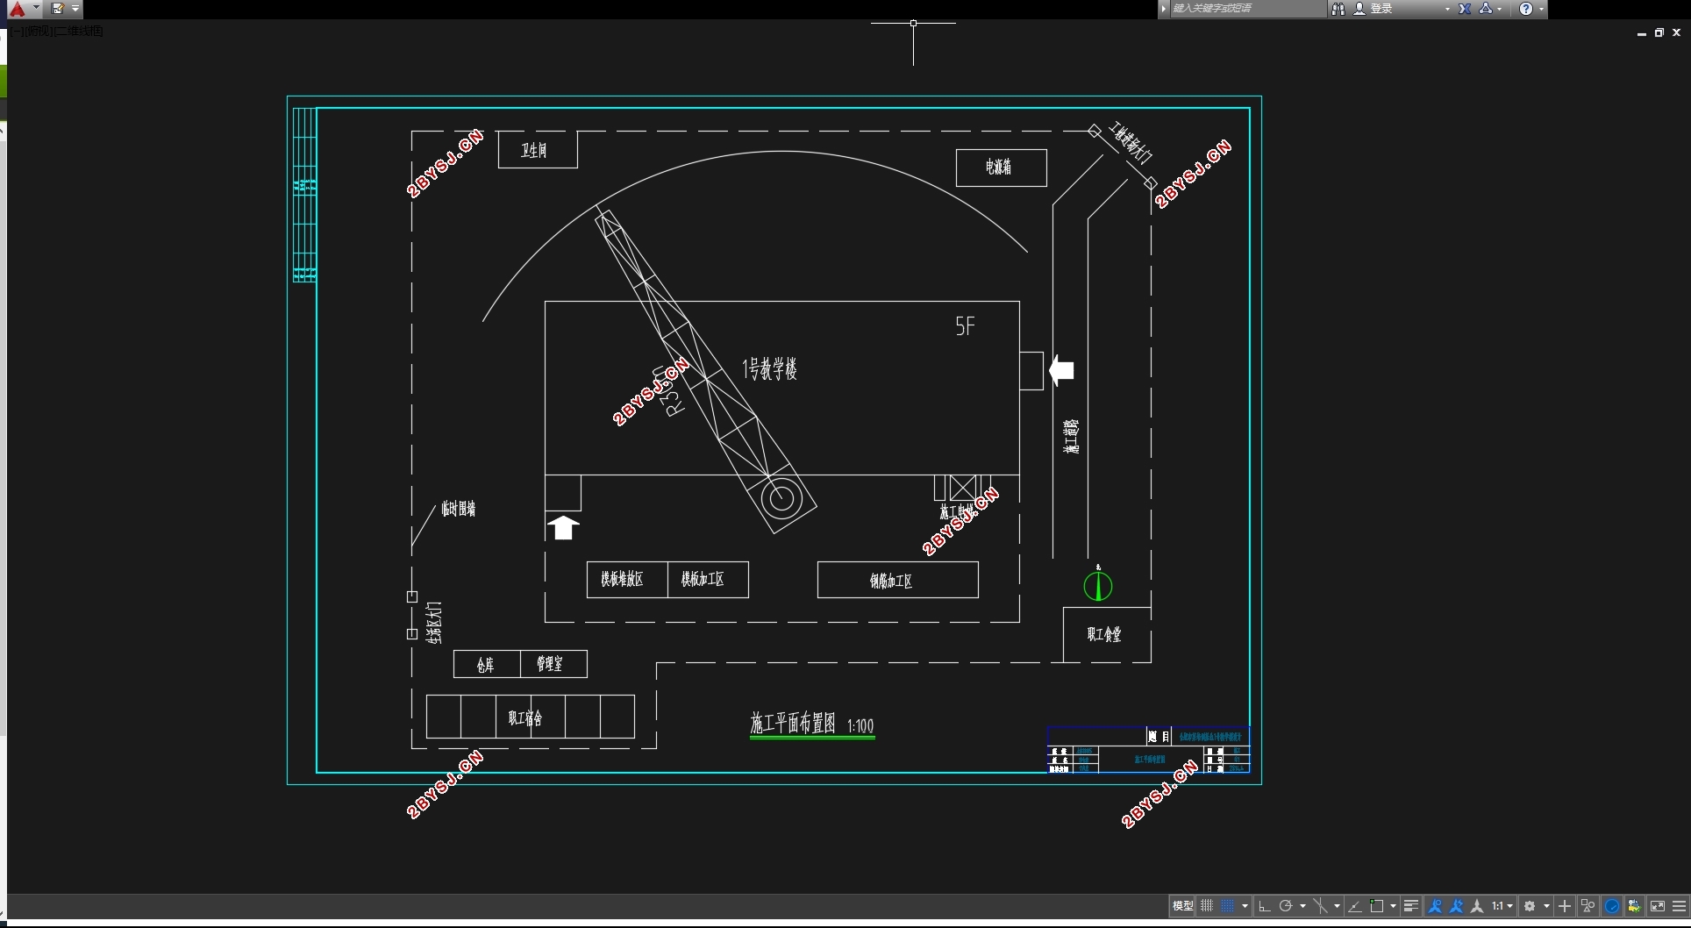Click the isolate objects icon in status bar
The width and height of the screenshot is (1691, 928).
click(x=1634, y=906)
